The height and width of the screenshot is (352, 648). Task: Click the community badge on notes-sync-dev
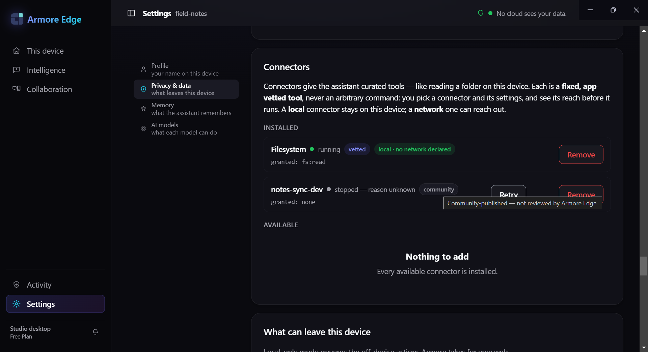point(439,189)
